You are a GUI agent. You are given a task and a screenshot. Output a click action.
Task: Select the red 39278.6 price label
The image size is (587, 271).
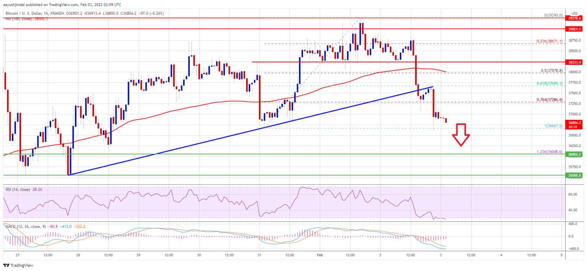574,18
